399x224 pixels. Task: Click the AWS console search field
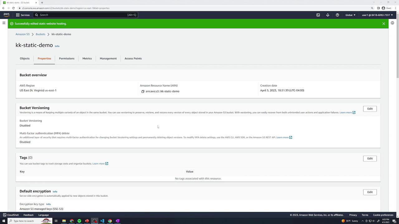pyautogui.click(x=85, y=15)
